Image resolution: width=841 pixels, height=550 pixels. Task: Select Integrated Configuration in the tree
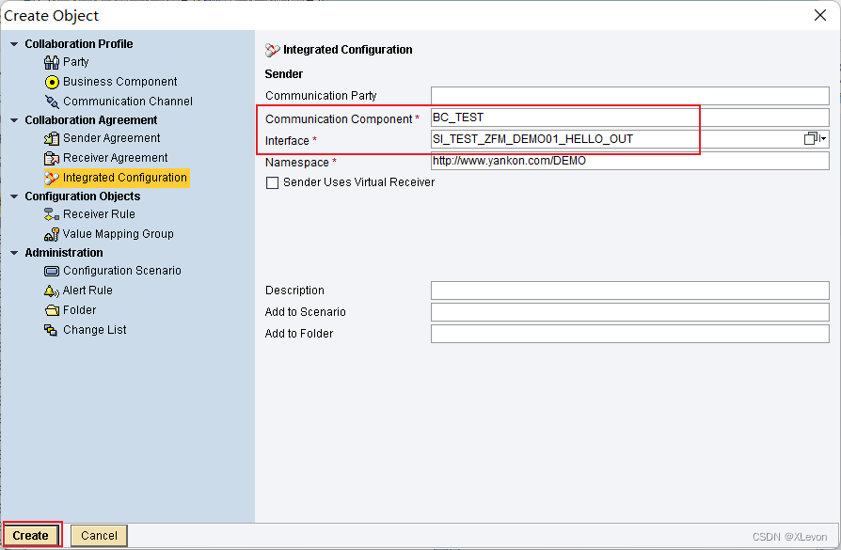125,178
